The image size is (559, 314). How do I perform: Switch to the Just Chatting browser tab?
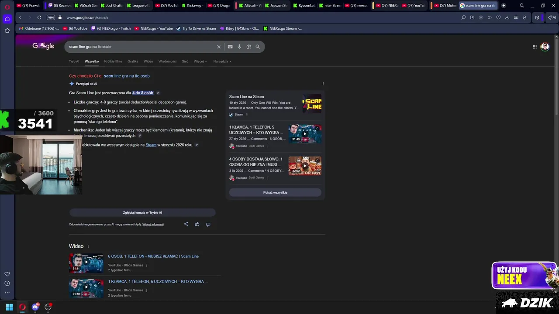pos(112,6)
